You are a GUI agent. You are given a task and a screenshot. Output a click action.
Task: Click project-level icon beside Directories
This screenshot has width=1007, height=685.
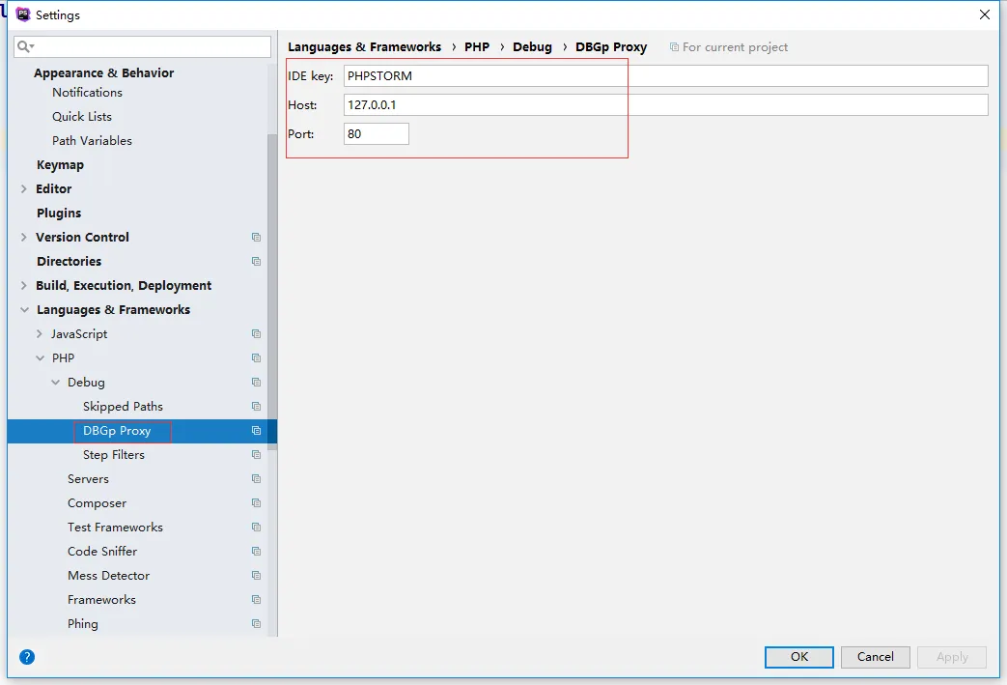tap(256, 262)
